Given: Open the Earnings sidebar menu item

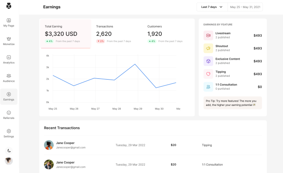Looking at the screenshot, I should pyautogui.click(x=9, y=96).
